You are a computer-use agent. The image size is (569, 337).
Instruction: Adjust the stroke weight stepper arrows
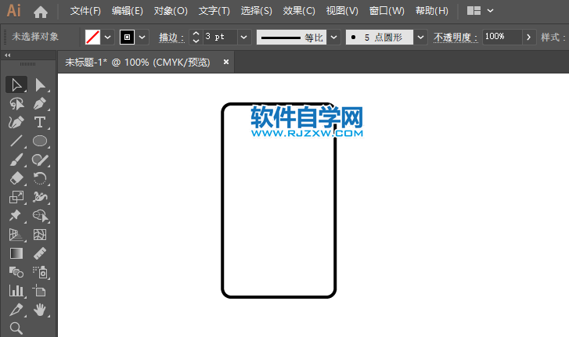[x=196, y=37]
